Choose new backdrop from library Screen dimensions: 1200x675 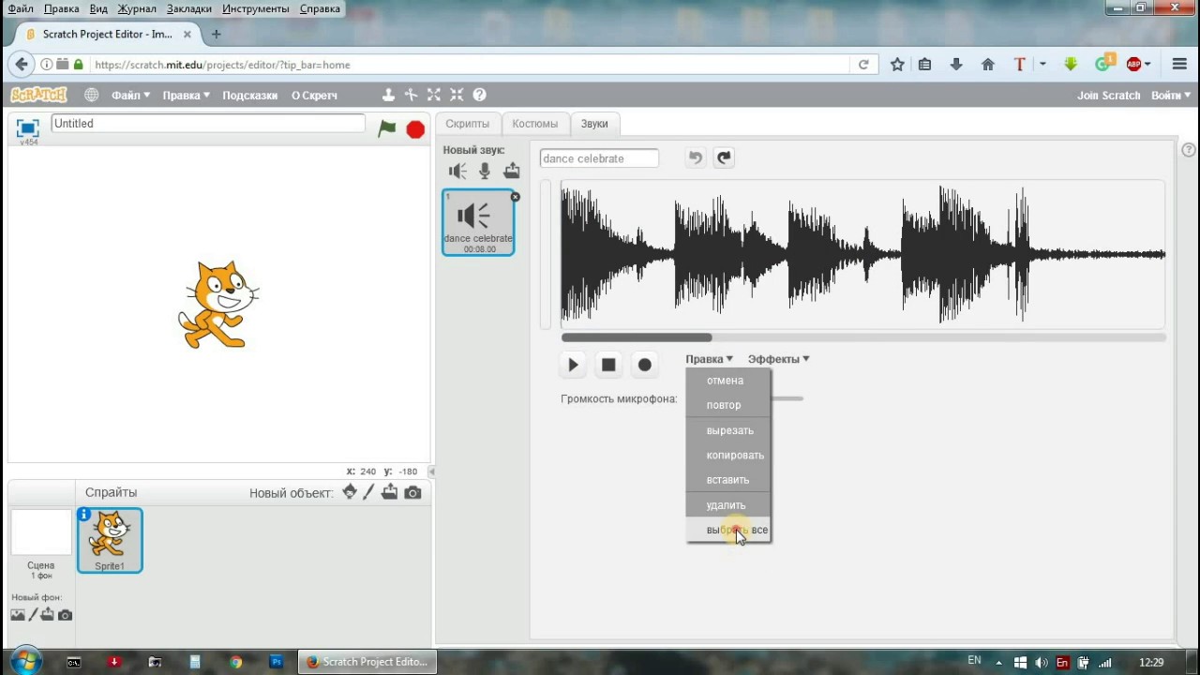[x=18, y=615]
